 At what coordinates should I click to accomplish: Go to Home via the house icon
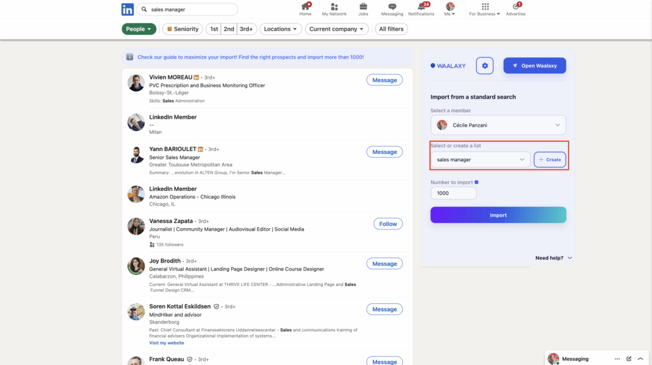click(x=306, y=7)
